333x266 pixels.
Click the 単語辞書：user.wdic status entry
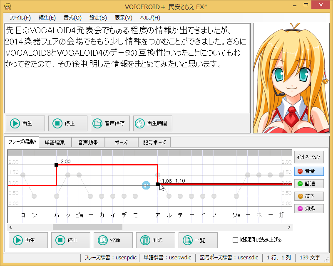pos(167,258)
